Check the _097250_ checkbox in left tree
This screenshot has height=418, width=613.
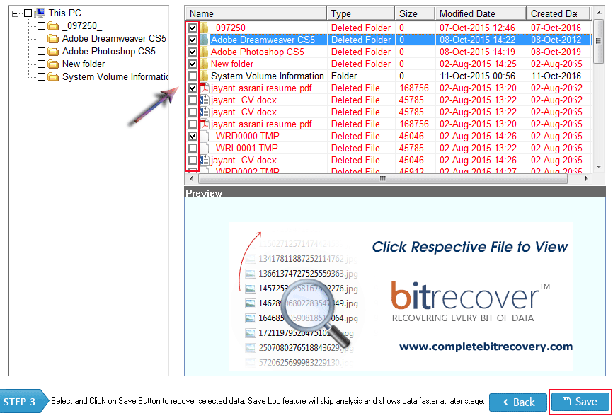[41, 26]
